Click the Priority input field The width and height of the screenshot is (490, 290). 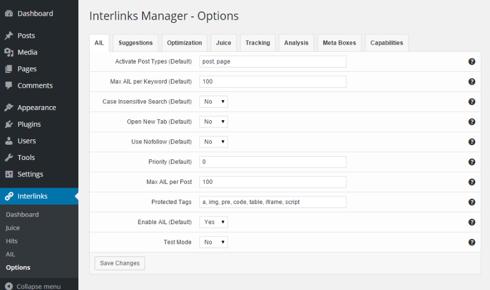273,162
